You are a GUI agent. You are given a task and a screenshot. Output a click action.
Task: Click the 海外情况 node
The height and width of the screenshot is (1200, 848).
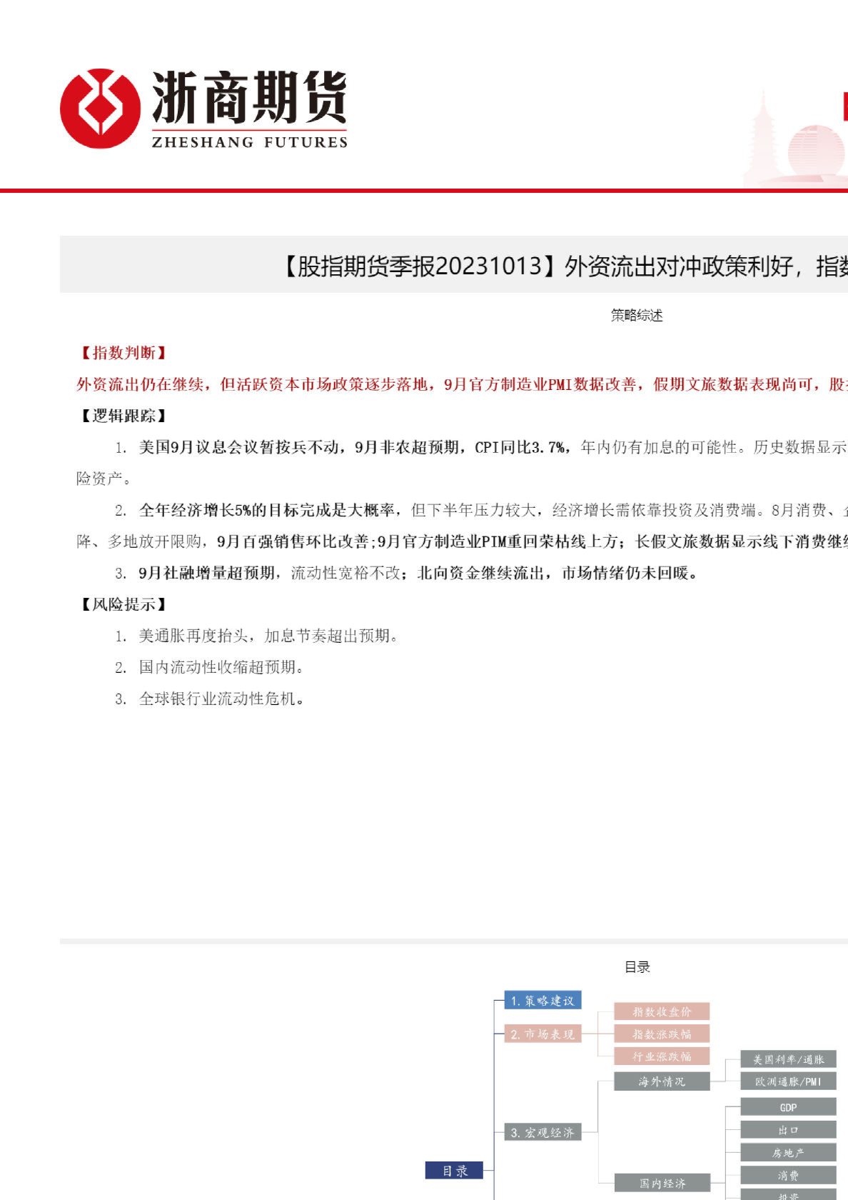tap(662, 1081)
